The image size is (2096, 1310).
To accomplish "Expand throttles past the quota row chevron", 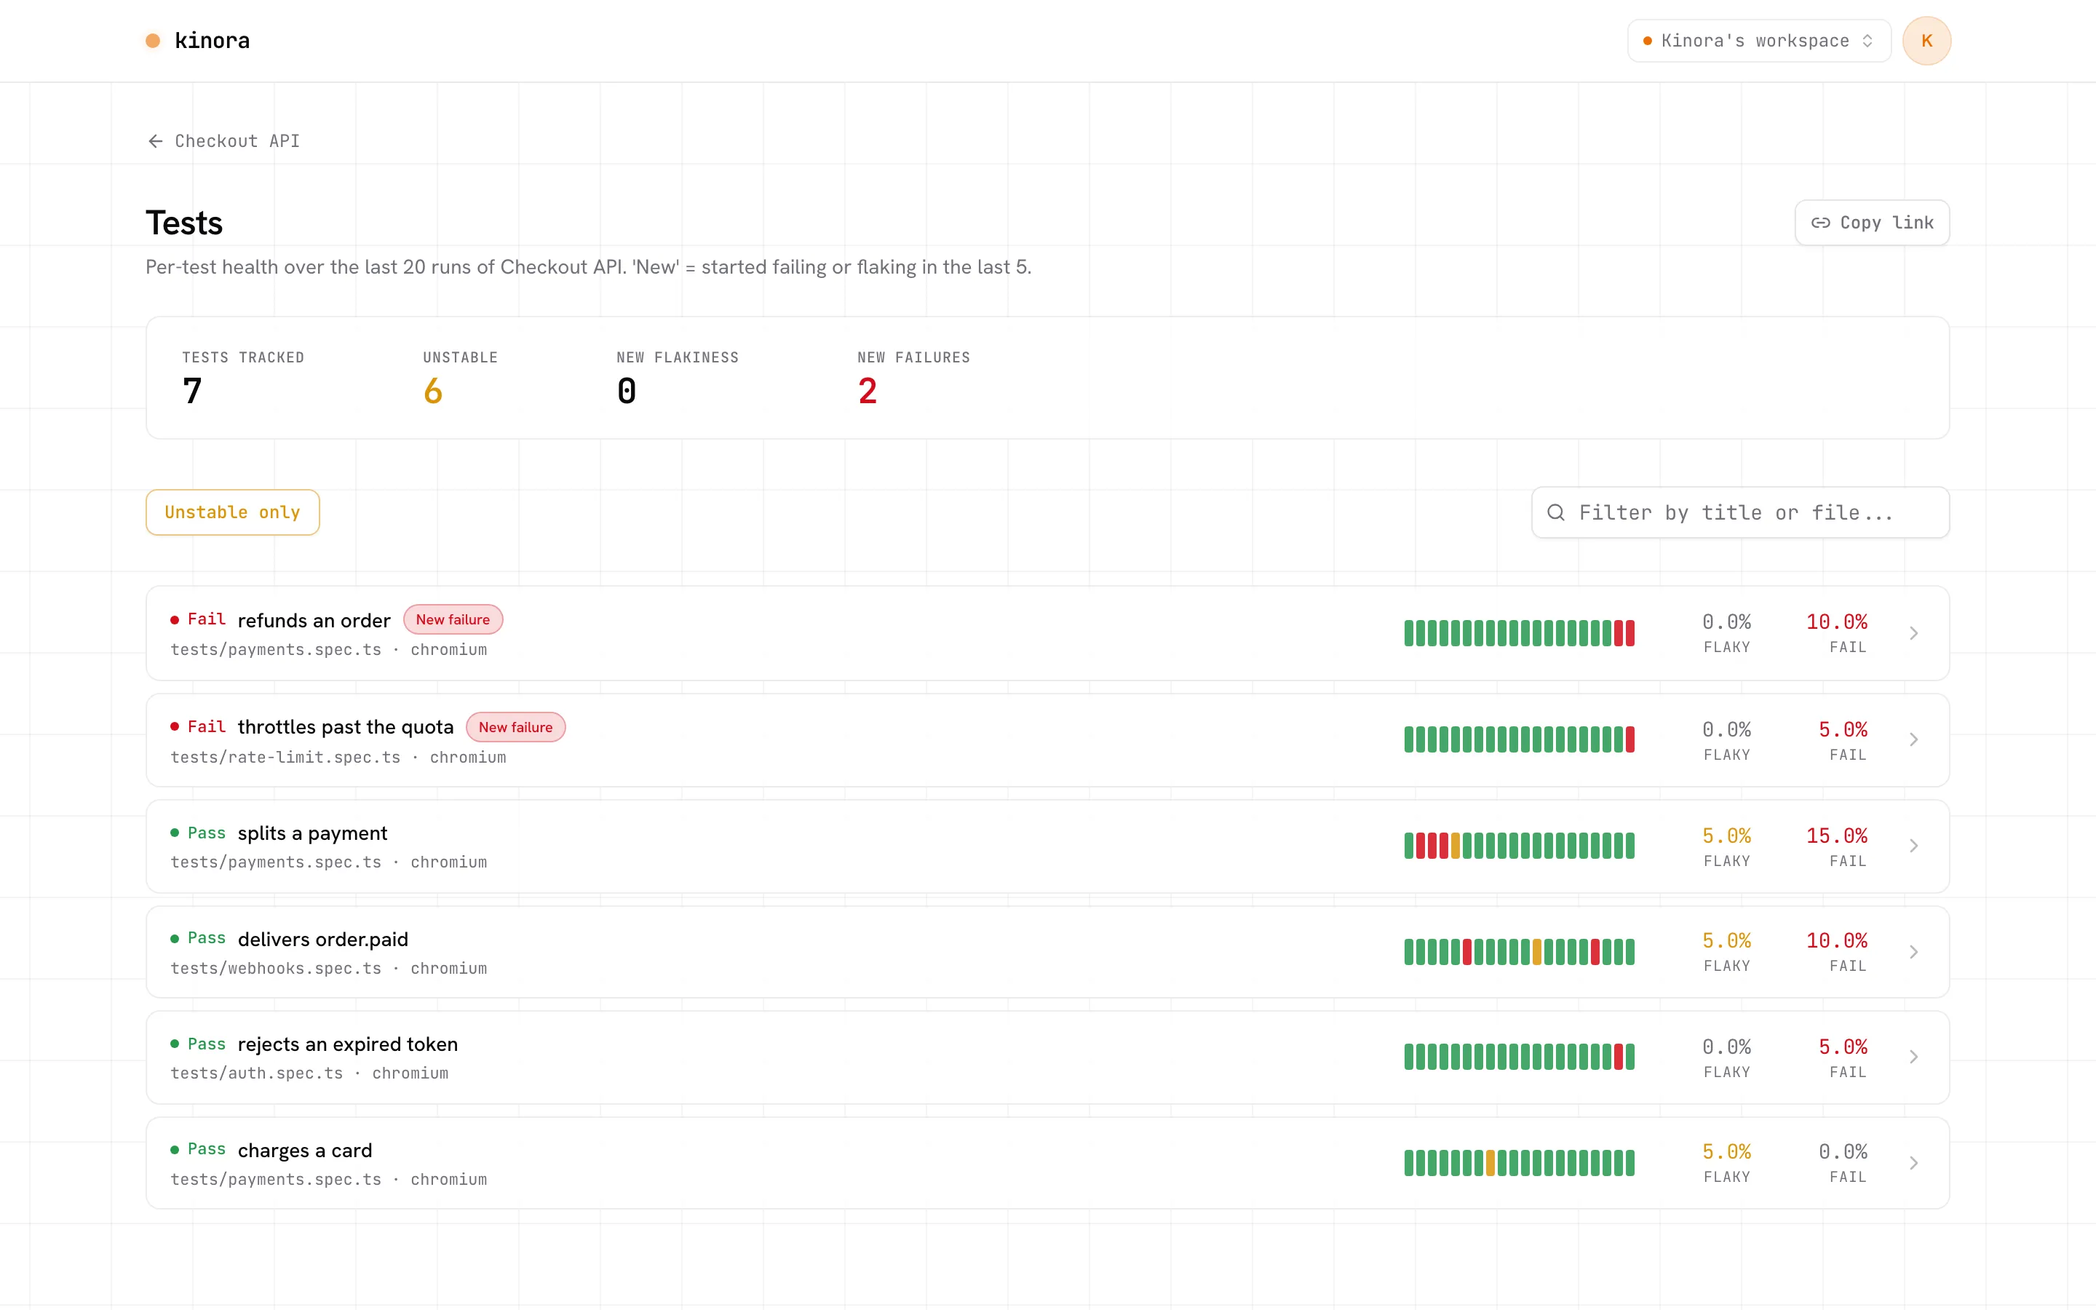I will click(x=1913, y=740).
